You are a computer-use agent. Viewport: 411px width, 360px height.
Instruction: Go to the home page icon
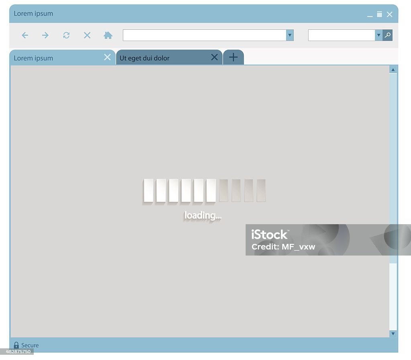[x=108, y=35]
